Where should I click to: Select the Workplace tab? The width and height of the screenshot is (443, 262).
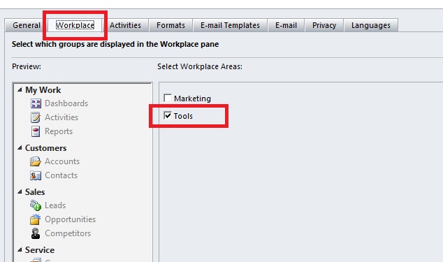click(x=75, y=25)
